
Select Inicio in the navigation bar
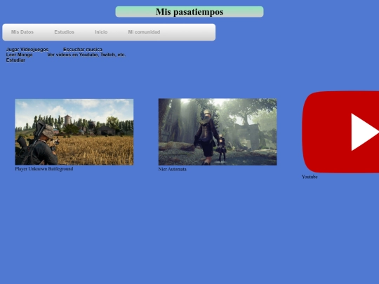[x=101, y=32]
